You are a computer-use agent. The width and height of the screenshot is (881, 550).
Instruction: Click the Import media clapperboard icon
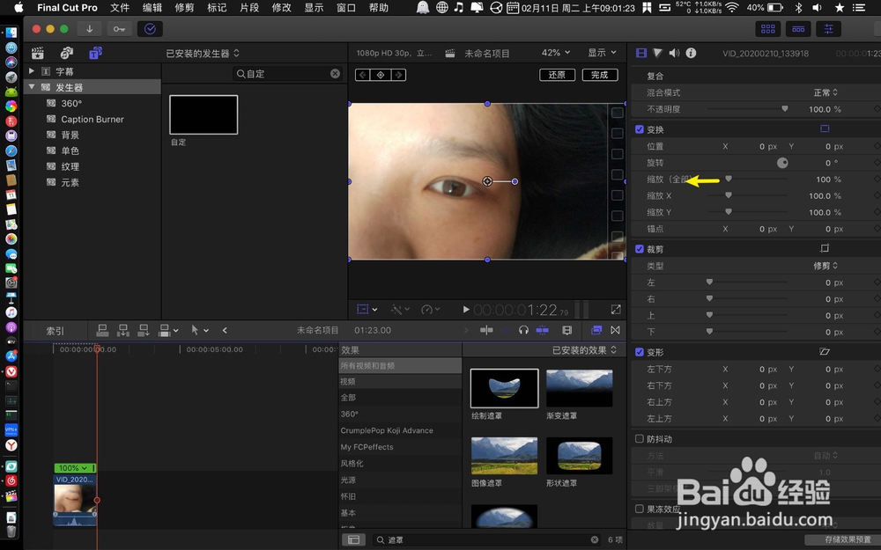(x=37, y=53)
